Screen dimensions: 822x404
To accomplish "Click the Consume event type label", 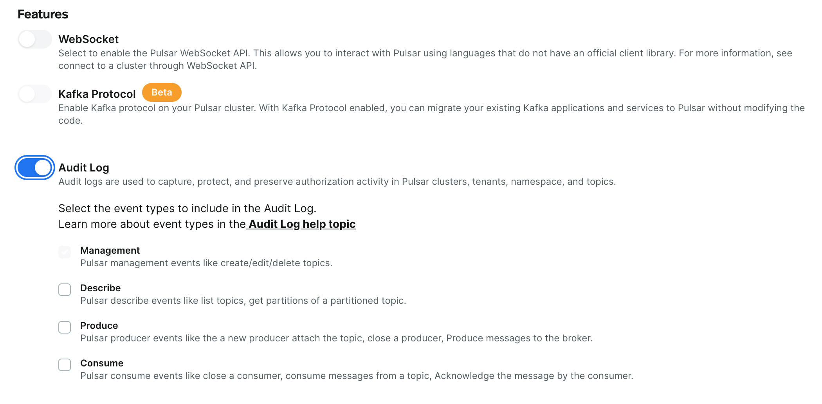I will (x=102, y=363).
